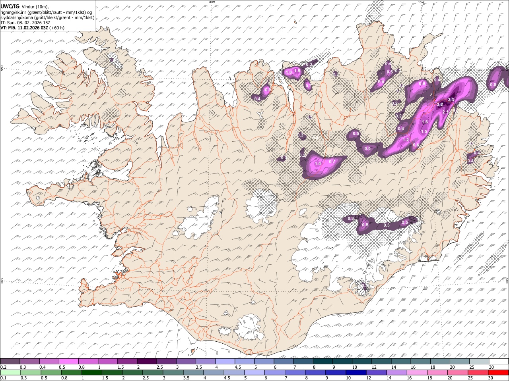Select the pale lavender swatch between 4 and 4.5 in the upper row
This screenshot has width=509, height=381.
pos(225,362)
